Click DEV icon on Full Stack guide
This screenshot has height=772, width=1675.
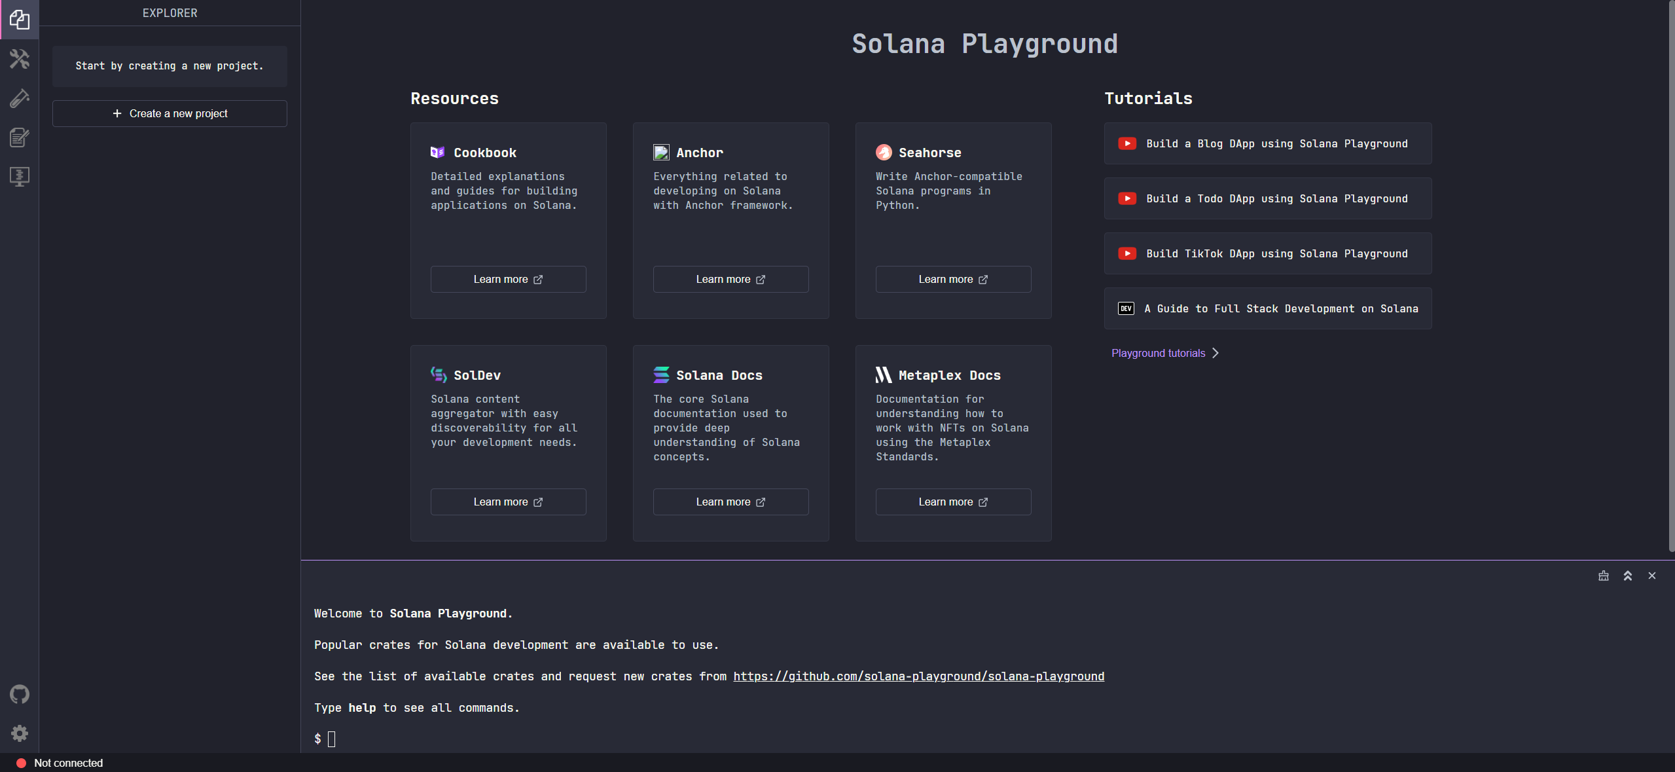(1126, 308)
